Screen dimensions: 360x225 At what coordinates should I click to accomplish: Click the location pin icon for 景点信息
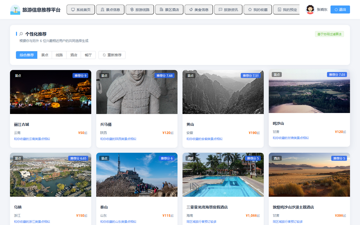coord(102,10)
